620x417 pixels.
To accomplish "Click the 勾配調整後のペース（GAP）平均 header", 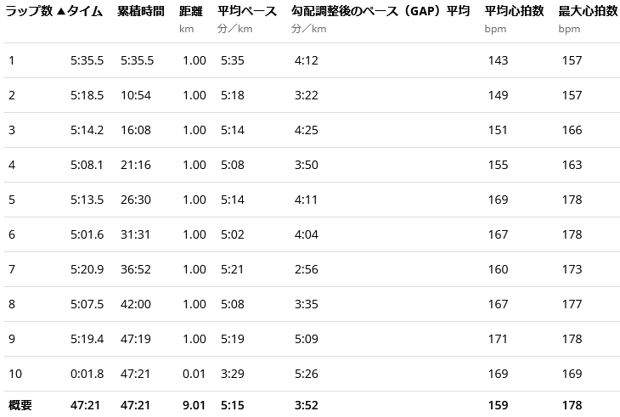I will click(x=380, y=11).
